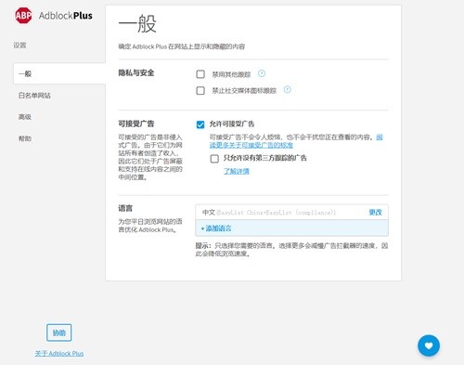
Task: Select the 一般 tab in sidebar
Action: pyautogui.click(x=59, y=73)
